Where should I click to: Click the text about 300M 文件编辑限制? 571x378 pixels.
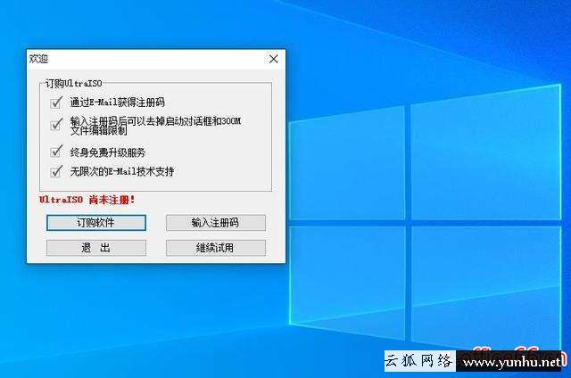pyautogui.click(x=155, y=126)
